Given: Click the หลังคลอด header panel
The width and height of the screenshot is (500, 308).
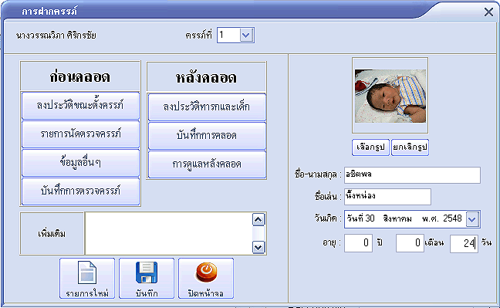Looking at the screenshot, I should [x=206, y=77].
